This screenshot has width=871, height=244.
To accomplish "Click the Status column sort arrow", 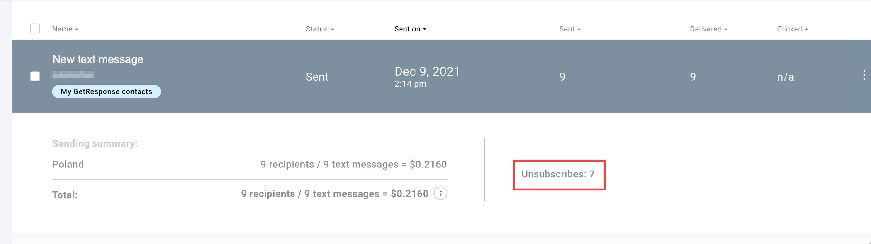I will point(332,29).
